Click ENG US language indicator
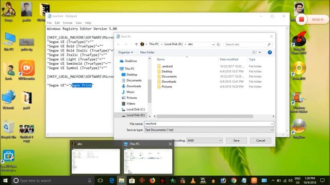This screenshot has height=185, width=330. 298,180
